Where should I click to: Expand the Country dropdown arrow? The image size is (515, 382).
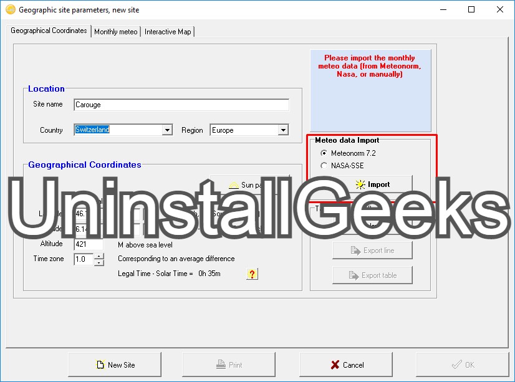pyautogui.click(x=167, y=130)
